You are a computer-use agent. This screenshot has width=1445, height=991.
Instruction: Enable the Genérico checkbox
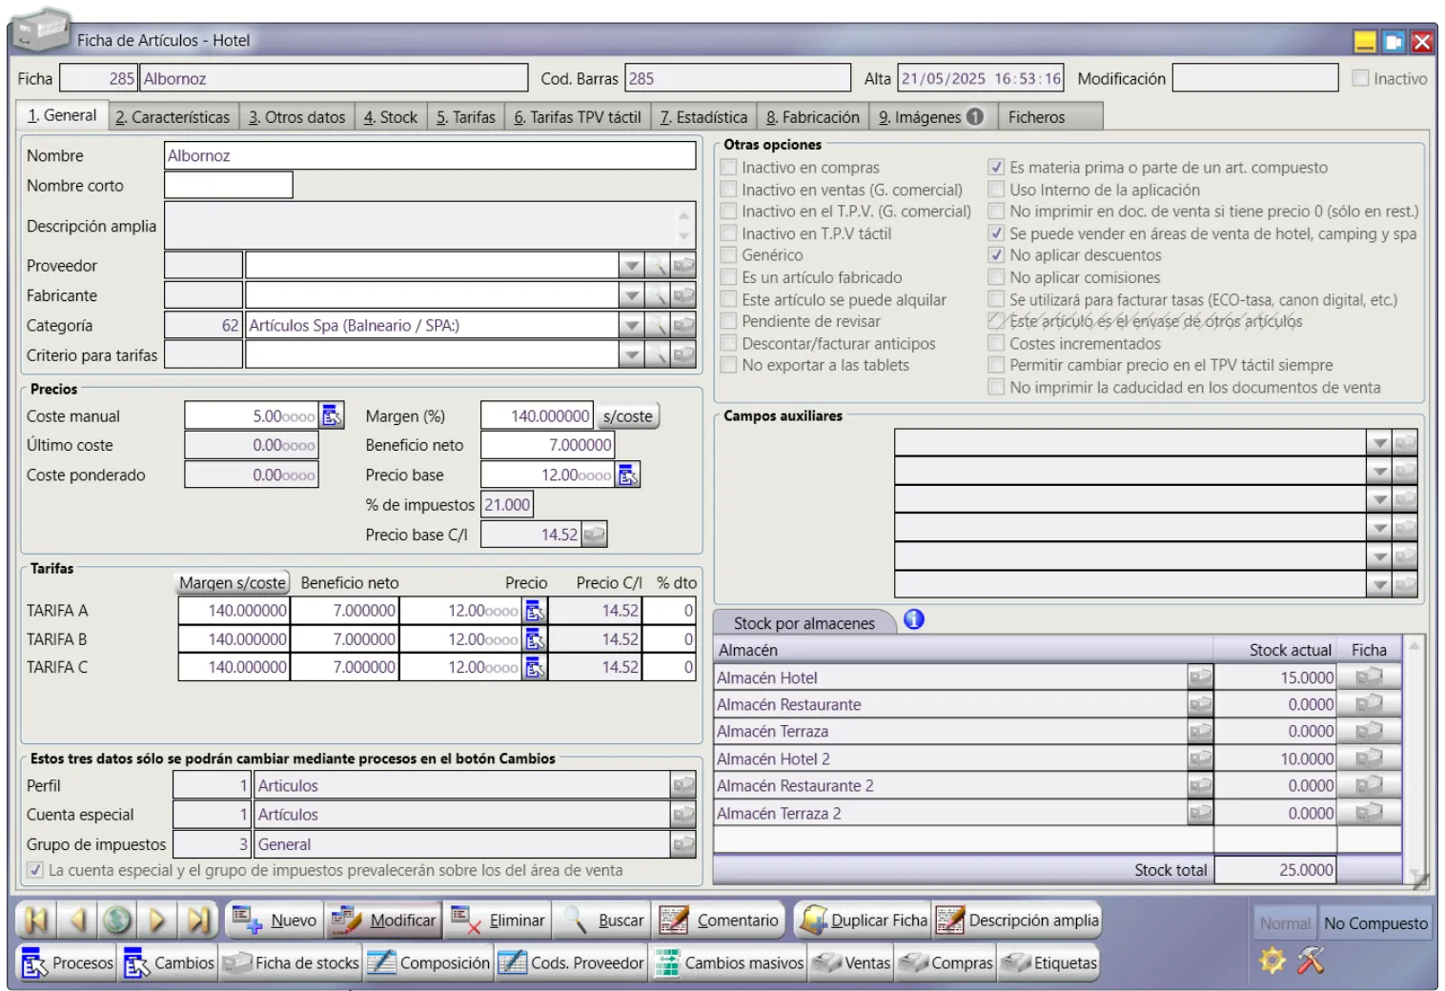[729, 255]
